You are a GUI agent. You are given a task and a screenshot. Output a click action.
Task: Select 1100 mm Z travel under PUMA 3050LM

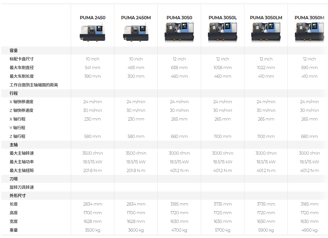[x=266, y=136]
